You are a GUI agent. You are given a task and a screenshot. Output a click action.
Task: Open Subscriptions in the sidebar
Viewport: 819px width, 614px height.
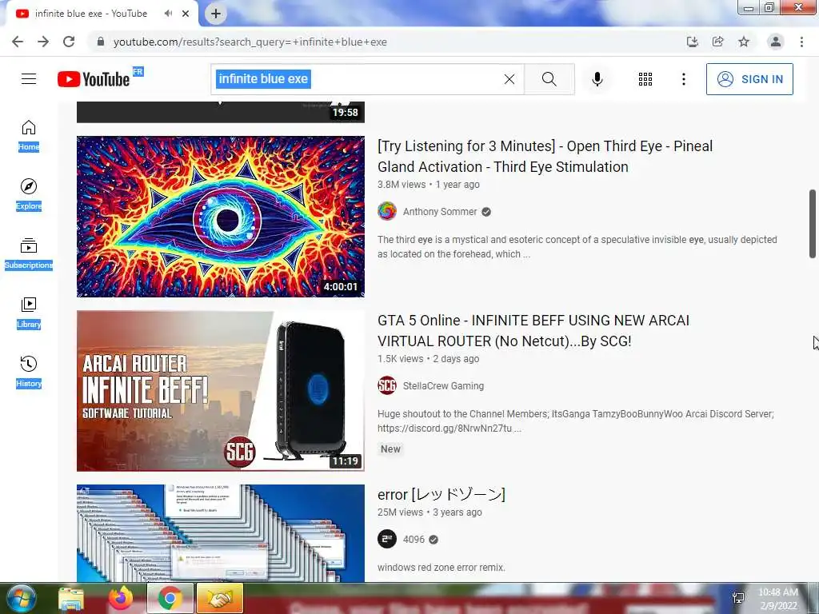click(29, 253)
